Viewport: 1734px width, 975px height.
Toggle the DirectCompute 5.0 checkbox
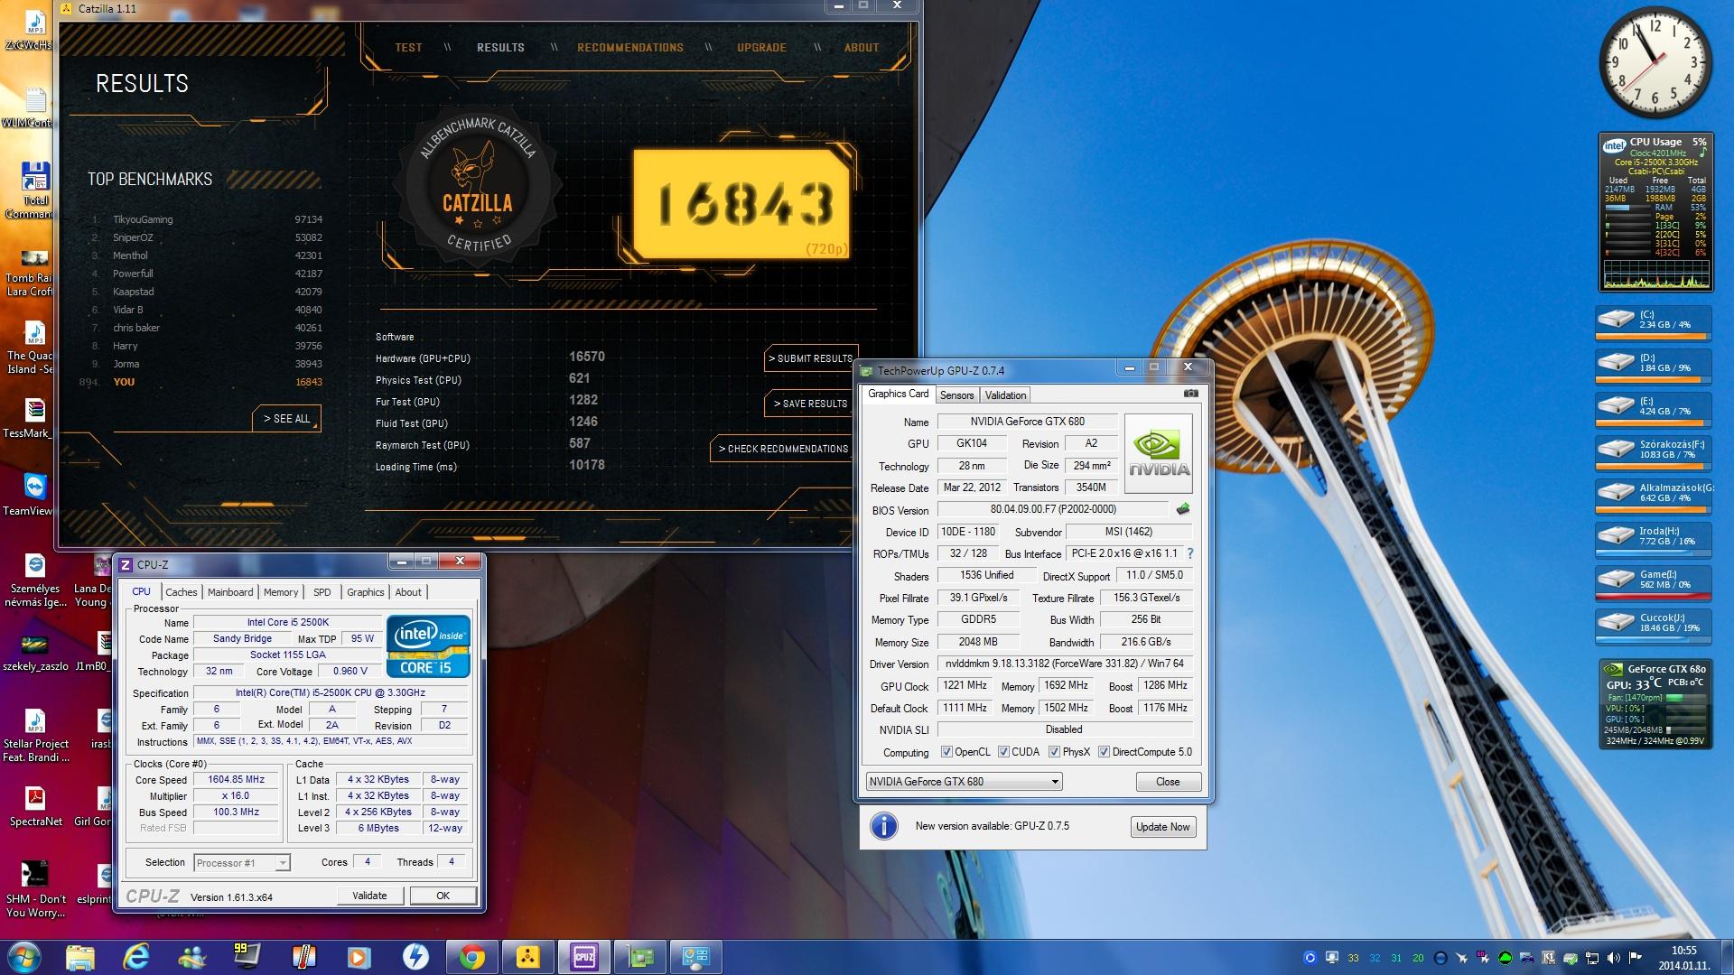tap(1104, 752)
